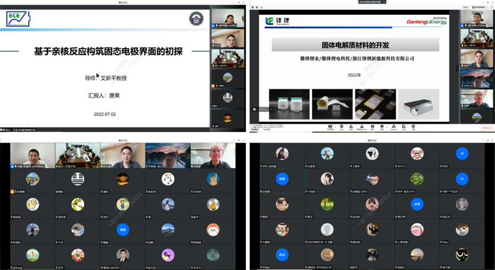Screen dimensions: 495x270
Task: Click the record icon in the meeting toolbar
Action: pyautogui.click(x=382, y=126)
